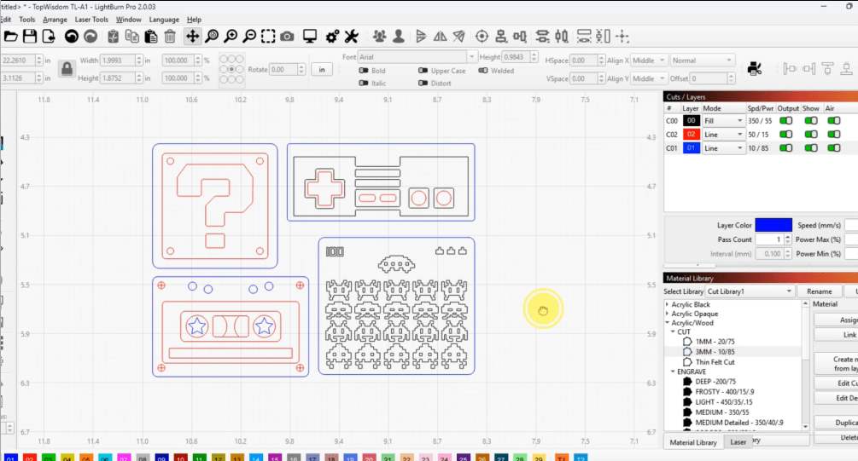858x461 pixels.
Task: Toggle Output for layer C00
Action: (x=785, y=121)
